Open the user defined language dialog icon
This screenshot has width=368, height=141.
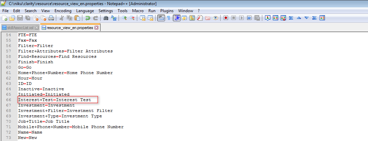click(x=184, y=18)
